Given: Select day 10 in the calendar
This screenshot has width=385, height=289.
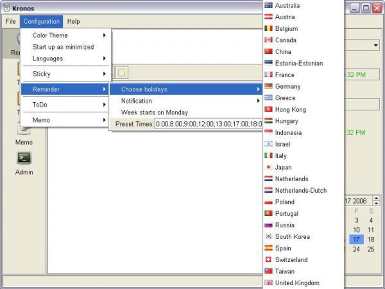Looking at the screenshot, I should 356,230.
